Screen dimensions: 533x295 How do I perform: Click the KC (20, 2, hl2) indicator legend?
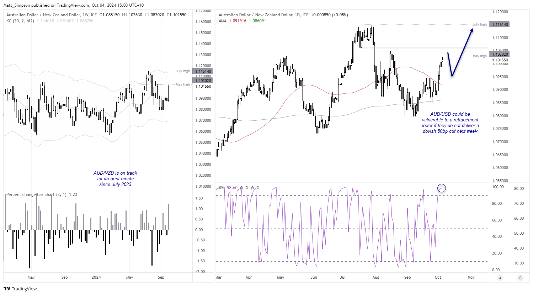click(20, 21)
